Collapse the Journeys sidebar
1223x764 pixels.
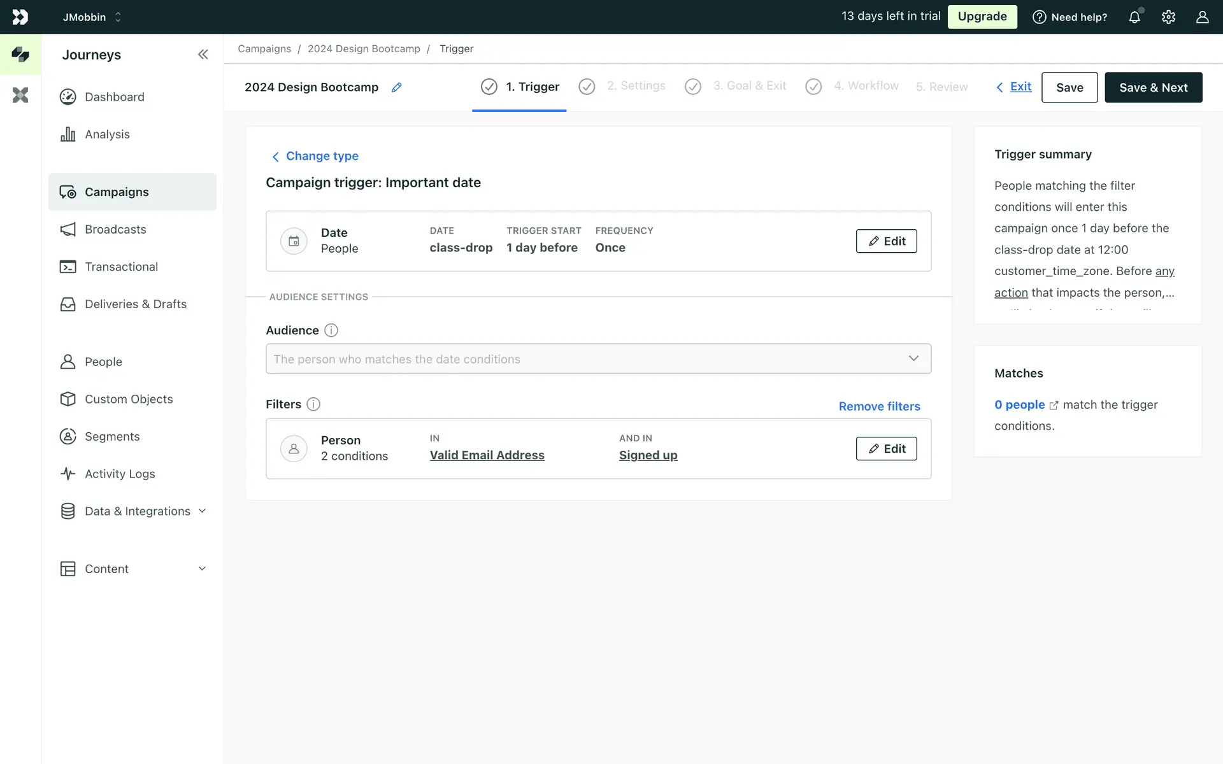pos(203,55)
